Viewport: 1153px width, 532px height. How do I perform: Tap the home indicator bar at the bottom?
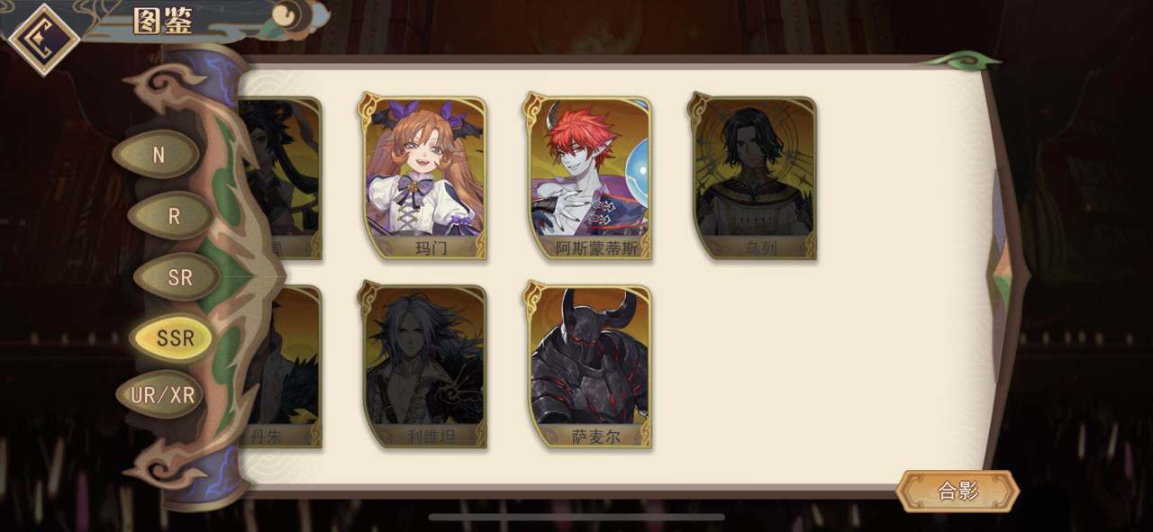click(576, 518)
